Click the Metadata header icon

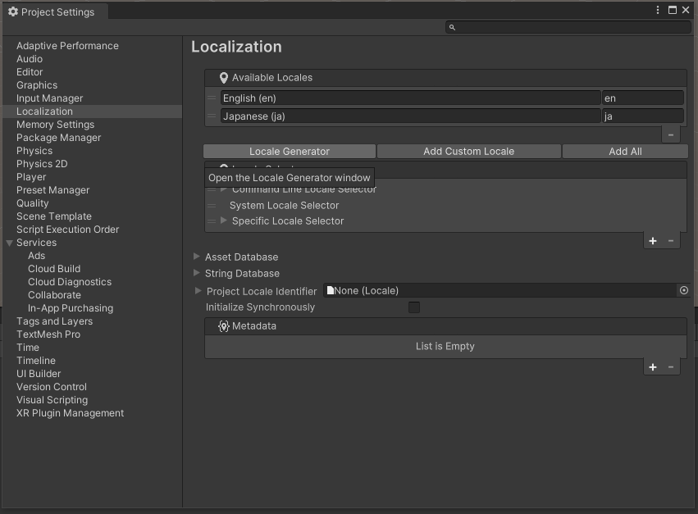point(223,326)
